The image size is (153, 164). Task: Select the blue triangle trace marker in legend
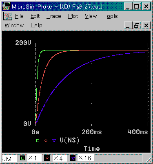(54, 141)
